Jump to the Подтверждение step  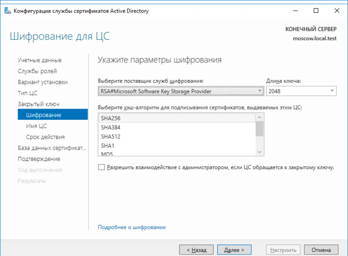coord(39,159)
